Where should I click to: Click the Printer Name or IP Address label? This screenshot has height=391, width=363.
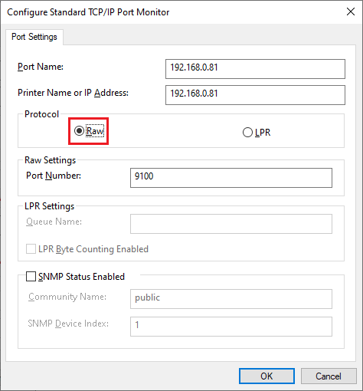click(73, 93)
